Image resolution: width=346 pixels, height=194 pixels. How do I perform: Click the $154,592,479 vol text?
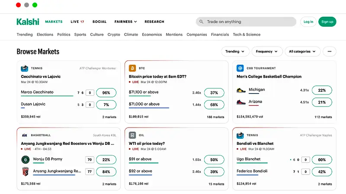point(250,116)
